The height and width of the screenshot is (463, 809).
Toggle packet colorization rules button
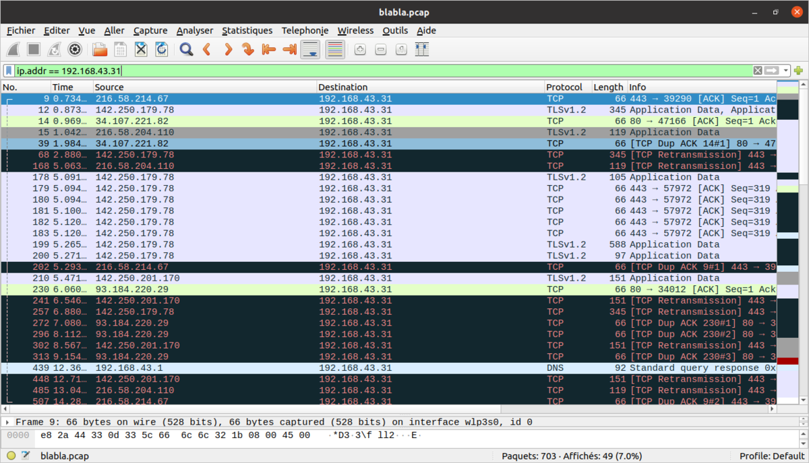tap(335, 49)
